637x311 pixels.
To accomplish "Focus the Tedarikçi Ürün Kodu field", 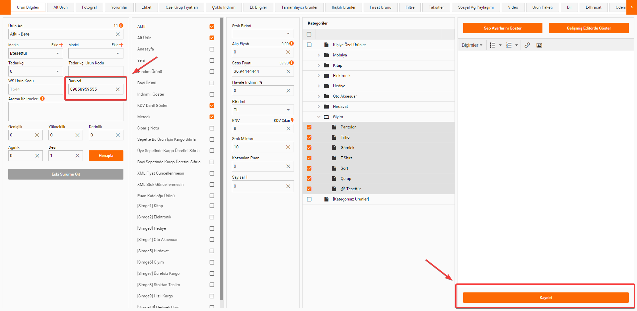I will (x=96, y=71).
